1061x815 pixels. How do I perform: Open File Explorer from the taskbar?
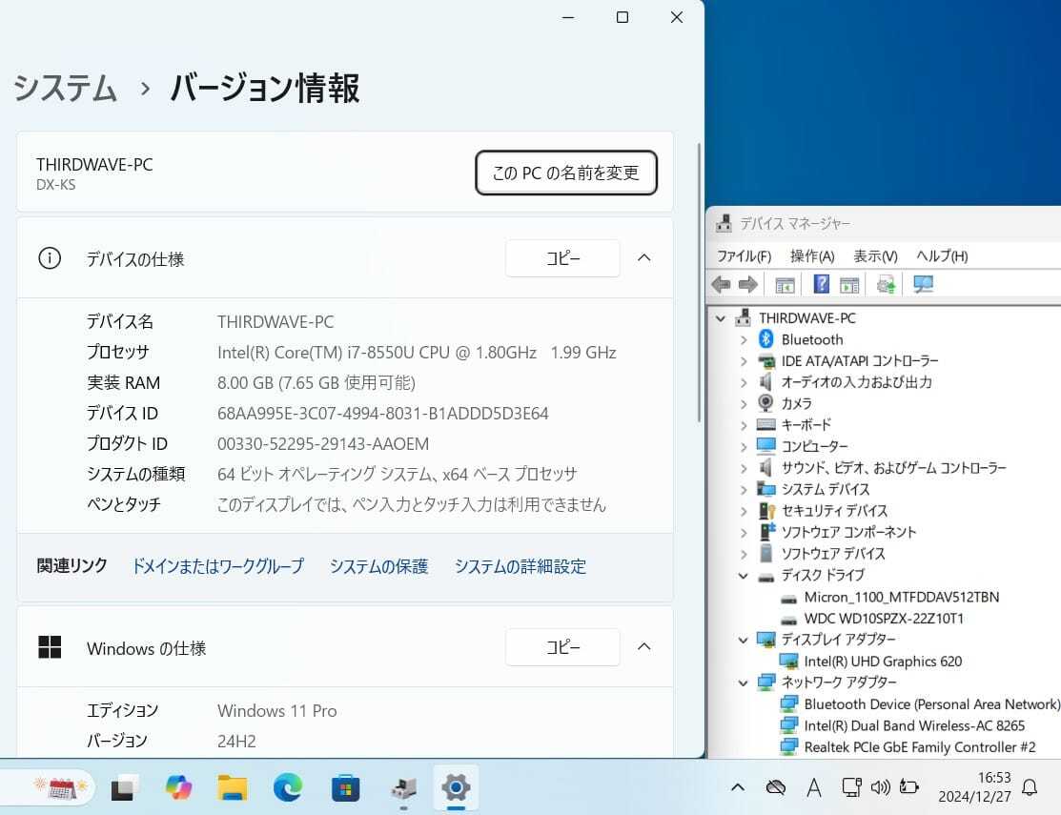coord(232,788)
